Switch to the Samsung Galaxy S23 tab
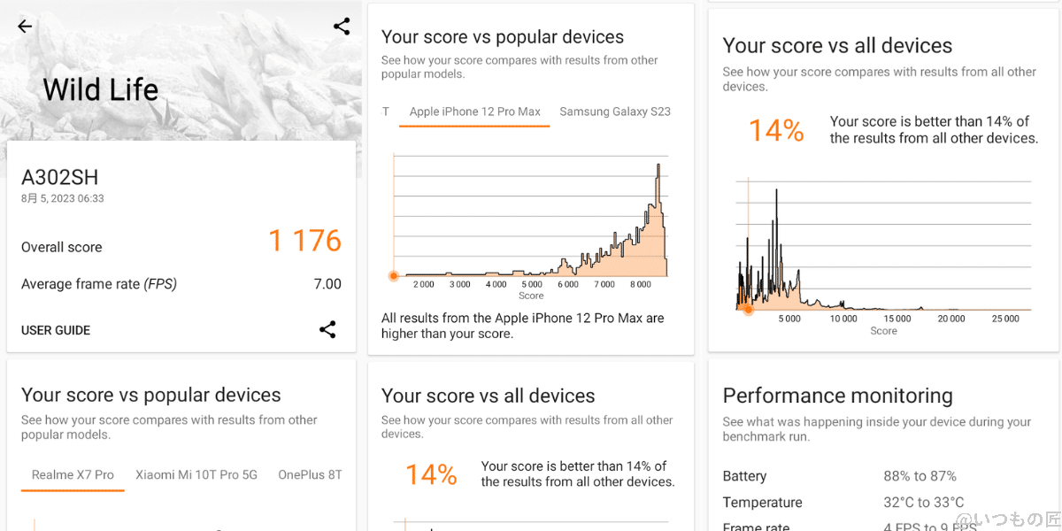The height and width of the screenshot is (531, 1062). (x=615, y=112)
